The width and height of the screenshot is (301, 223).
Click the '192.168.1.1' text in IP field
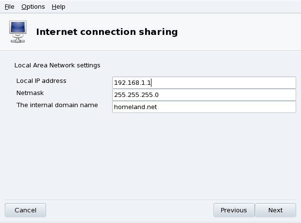click(x=132, y=83)
